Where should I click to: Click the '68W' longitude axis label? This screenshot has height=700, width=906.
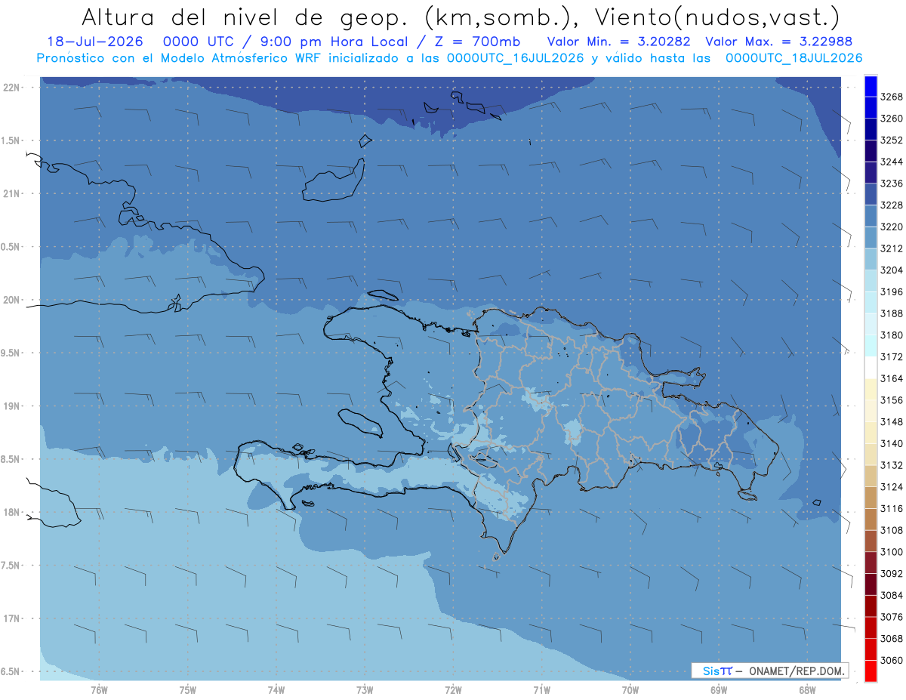tap(807, 690)
